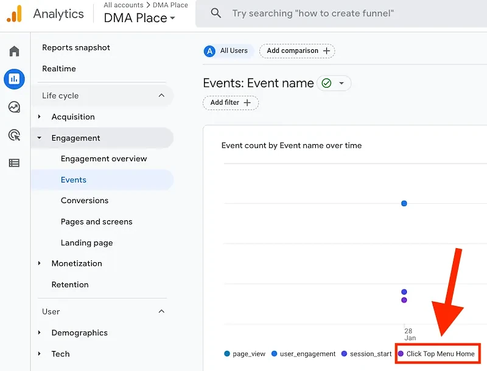The image size is (487, 371).
Task: Open the Landing page report
Action: pos(86,243)
